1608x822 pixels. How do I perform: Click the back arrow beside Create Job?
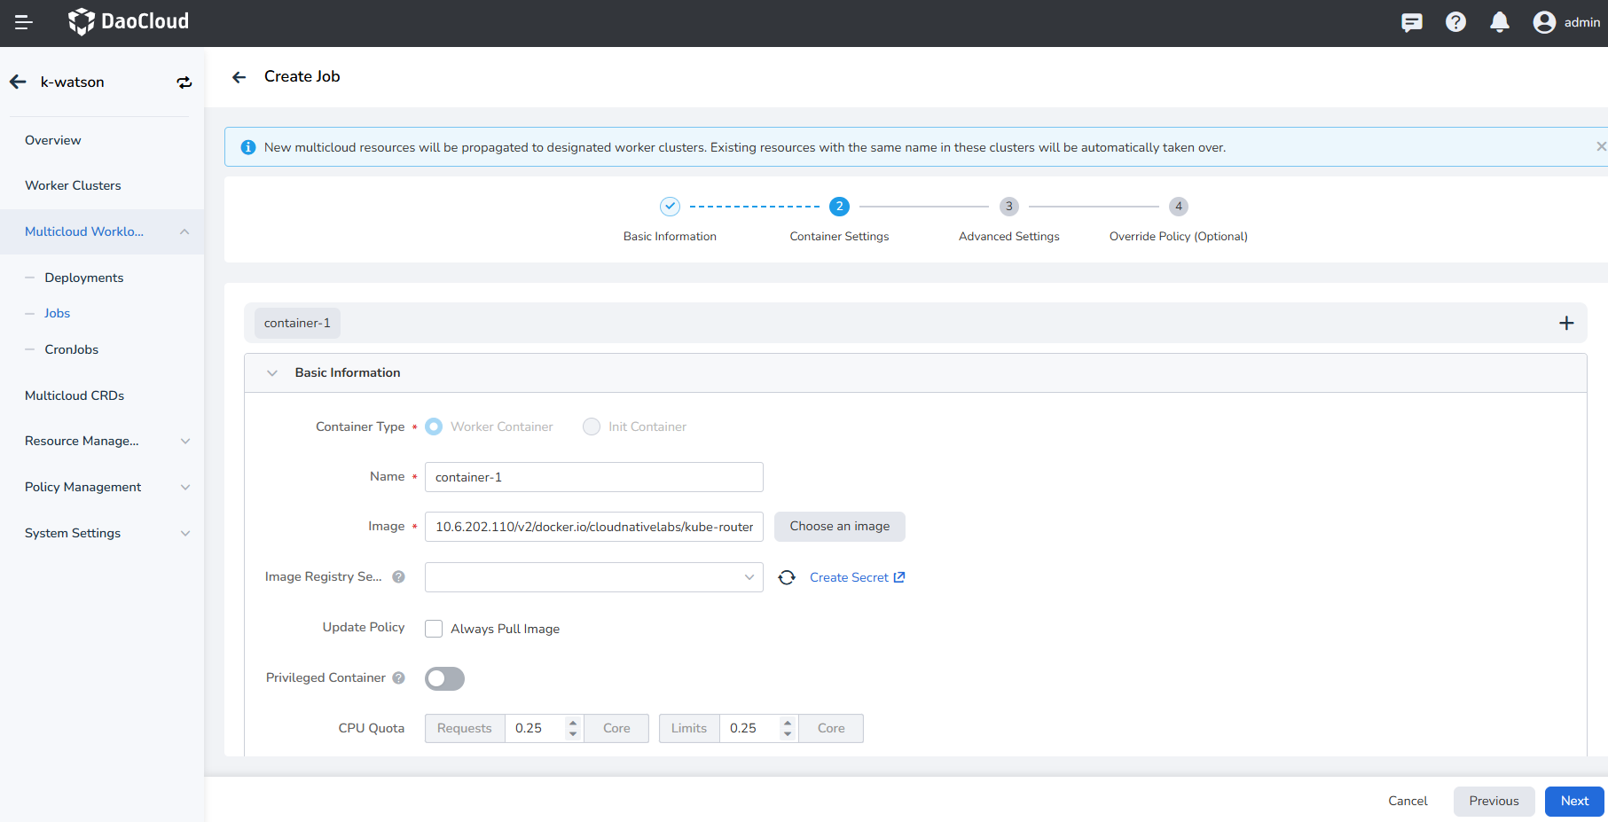239,77
